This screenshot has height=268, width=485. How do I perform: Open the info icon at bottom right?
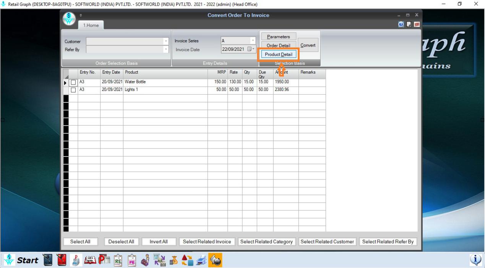tap(476, 260)
